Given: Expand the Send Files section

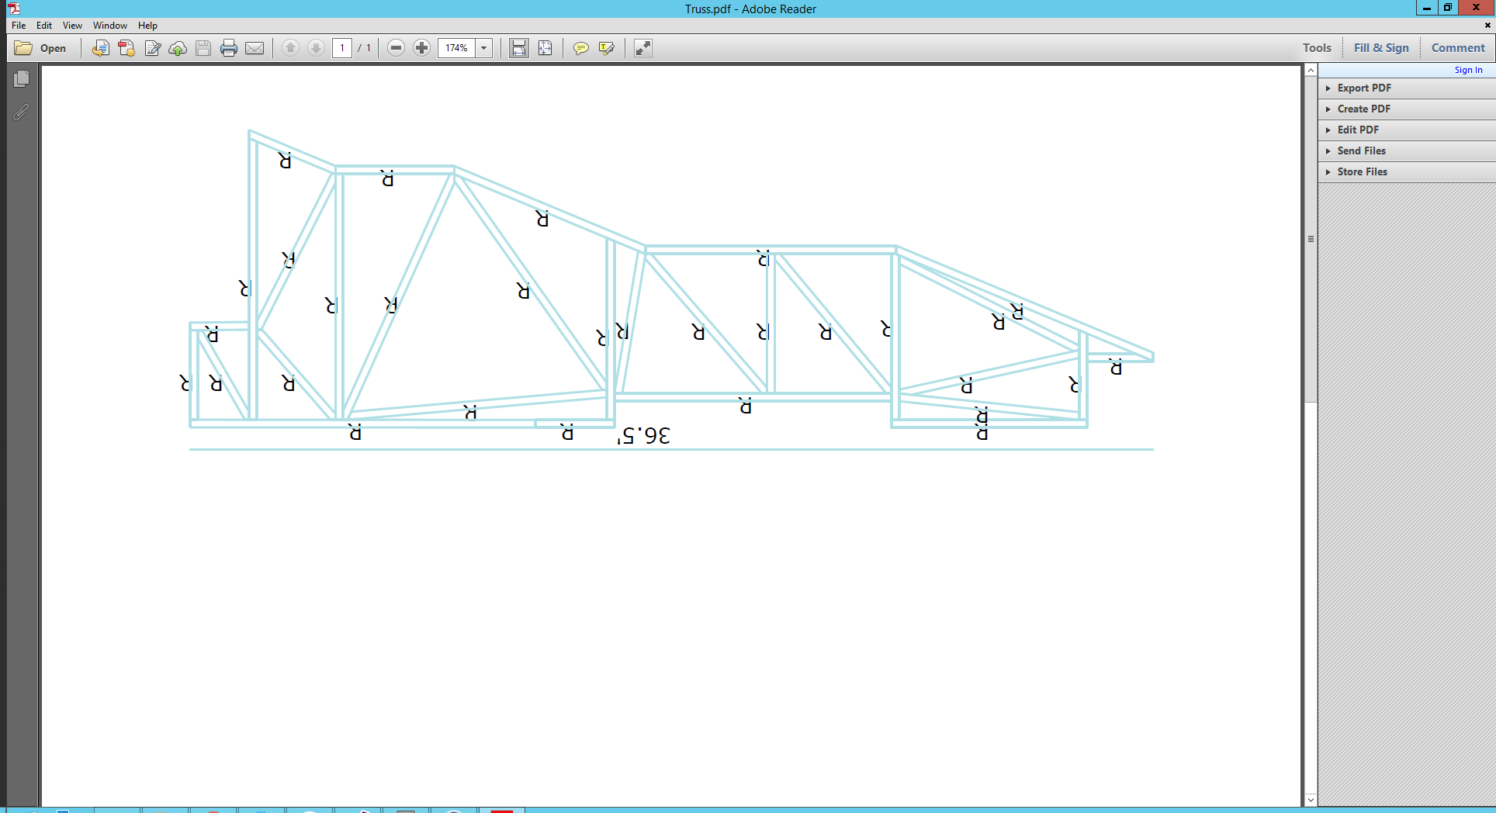Looking at the screenshot, I should pos(1361,151).
